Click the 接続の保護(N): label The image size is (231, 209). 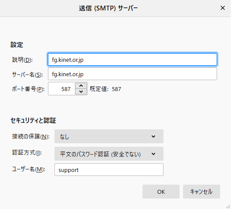31,137
